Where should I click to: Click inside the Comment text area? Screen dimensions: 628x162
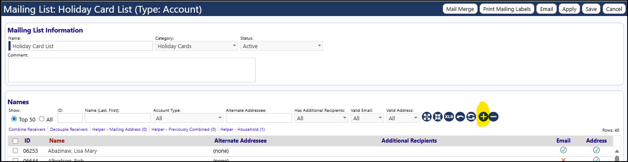coord(132,70)
